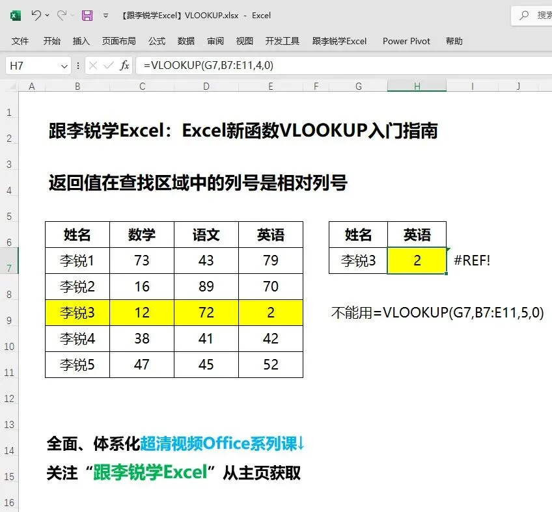Click yellow cell 李锐3 in left table
Image resolution: width=552 pixels, height=512 pixels.
click(x=77, y=313)
